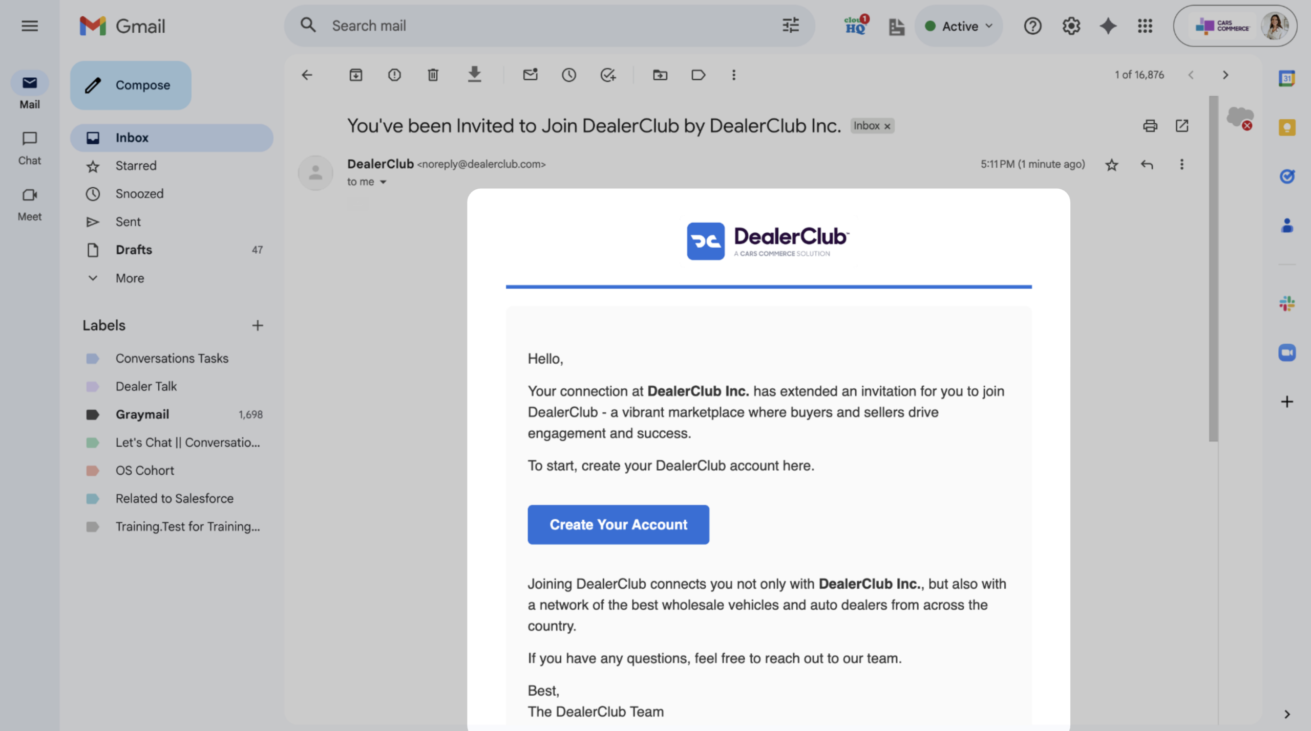Screen dimensions: 1311x731
Task: Open the toolbar More options menu
Action: click(733, 75)
